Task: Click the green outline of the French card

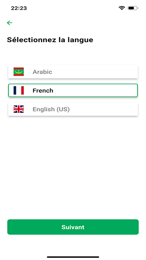Action: pos(73,84)
